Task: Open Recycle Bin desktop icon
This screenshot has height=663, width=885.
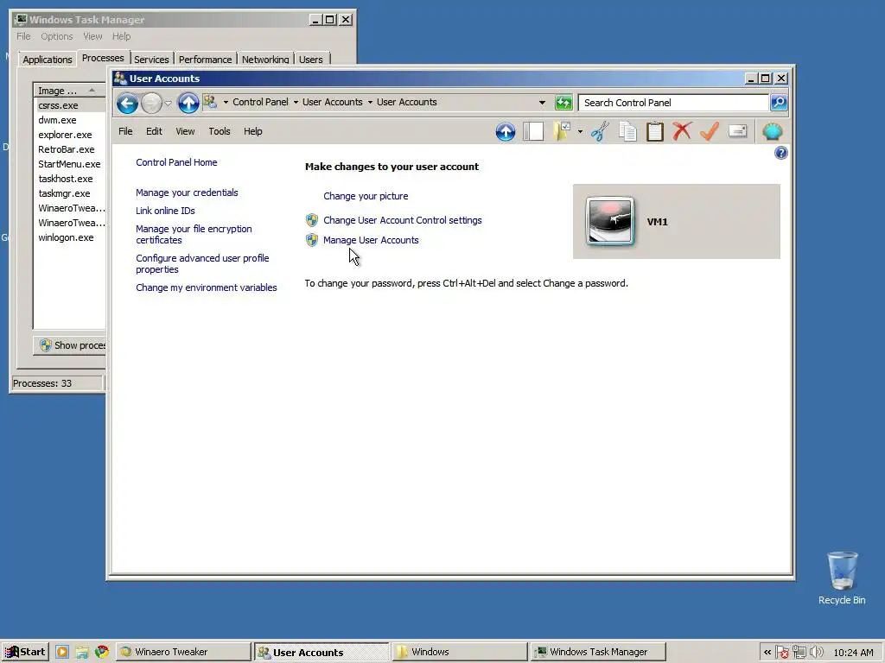Action: point(842,578)
